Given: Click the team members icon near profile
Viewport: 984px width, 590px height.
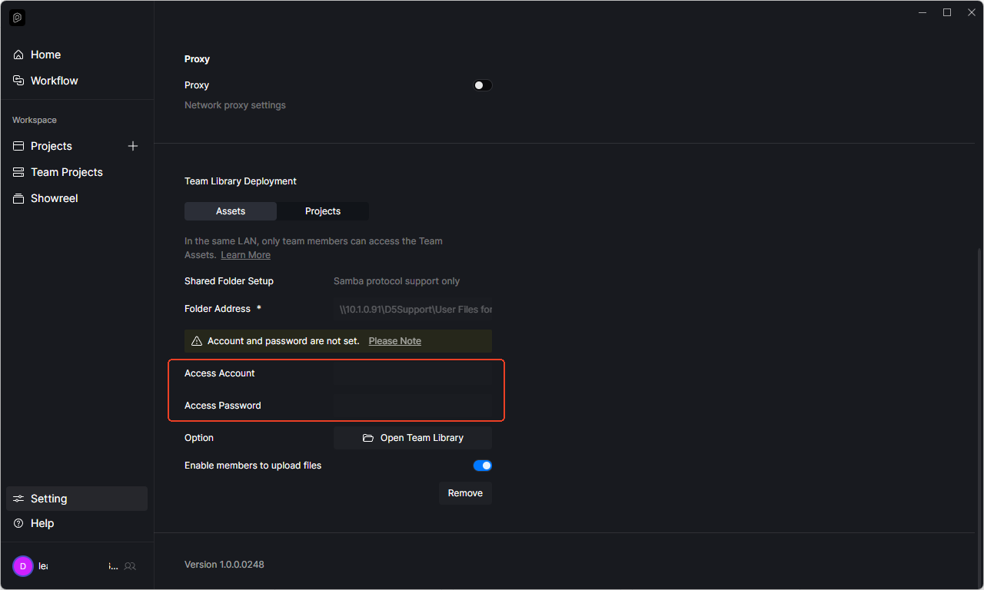Looking at the screenshot, I should (x=130, y=566).
